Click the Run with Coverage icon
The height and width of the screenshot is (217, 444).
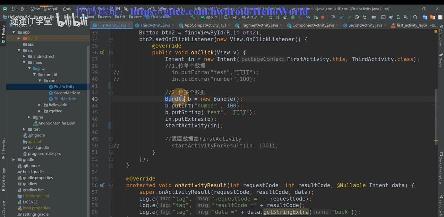pyautogui.click(x=300, y=17)
